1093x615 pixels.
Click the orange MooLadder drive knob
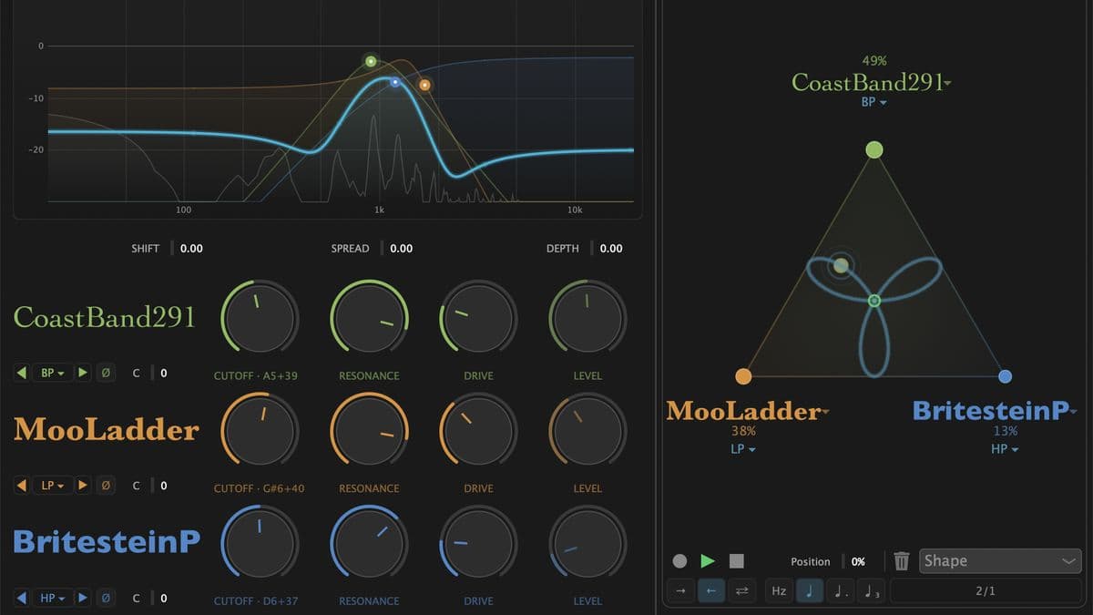click(x=478, y=430)
